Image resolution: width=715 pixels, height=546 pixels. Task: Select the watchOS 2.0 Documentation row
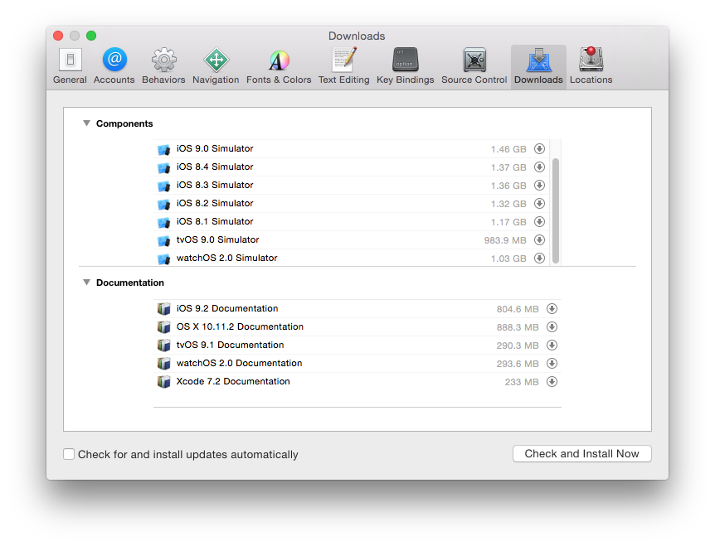(357, 364)
